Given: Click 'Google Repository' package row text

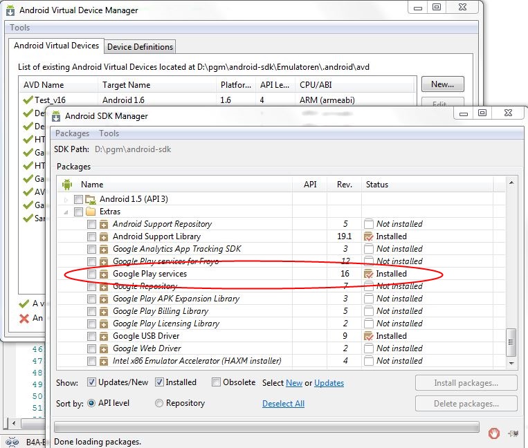Looking at the screenshot, I should pos(145,286).
